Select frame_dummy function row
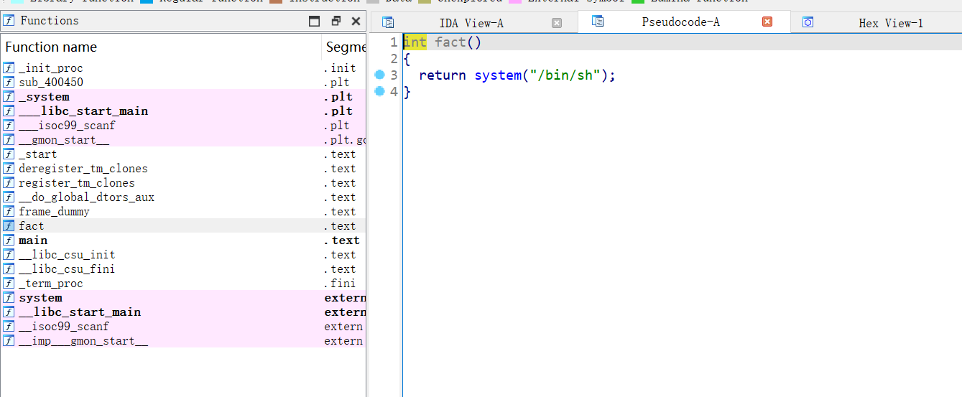This screenshot has width=962, height=397. (183, 212)
